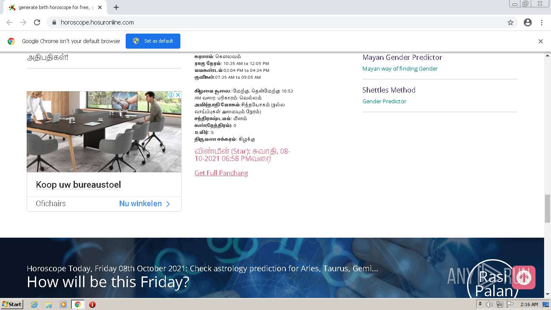The image size is (551, 310).
Task: Click the pink scroll-to-top arrow button
Action: 523,277
